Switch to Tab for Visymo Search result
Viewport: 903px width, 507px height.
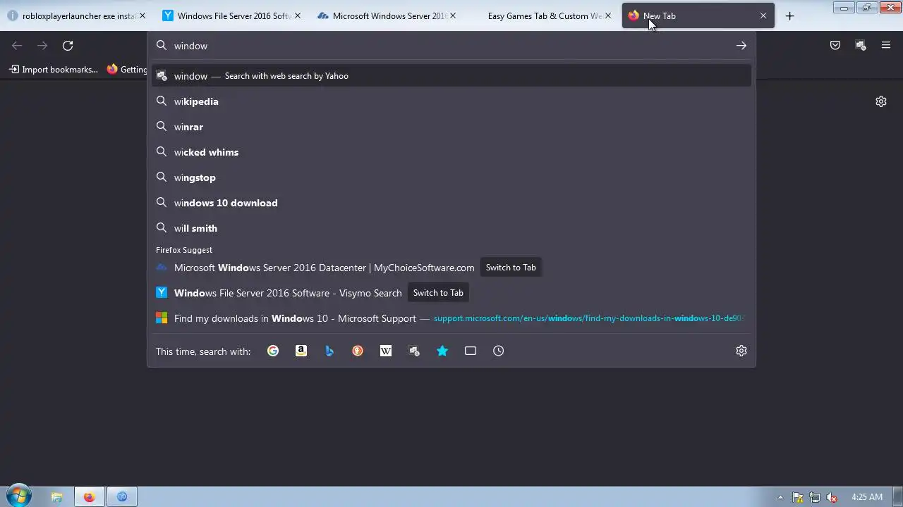pos(438,293)
